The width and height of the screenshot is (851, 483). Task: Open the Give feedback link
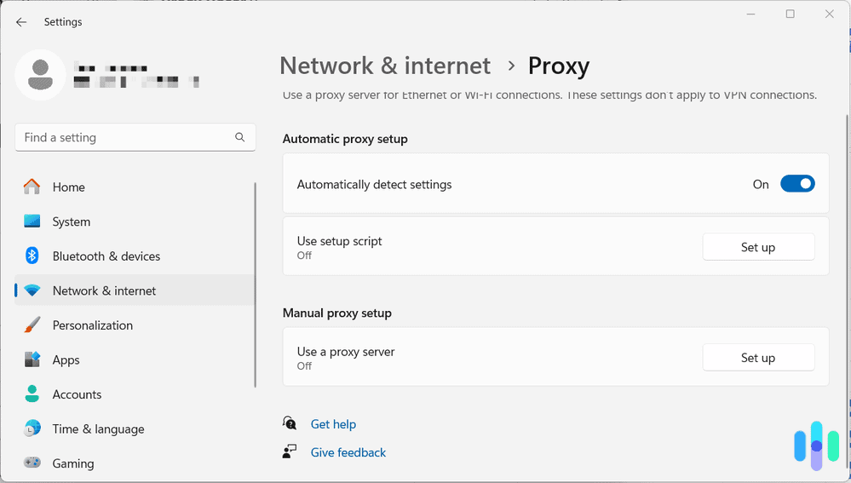(348, 452)
